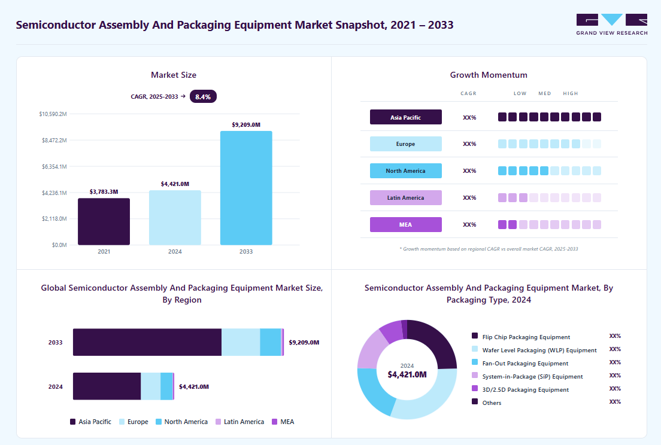Click the Others legend swatch

pos(475,402)
